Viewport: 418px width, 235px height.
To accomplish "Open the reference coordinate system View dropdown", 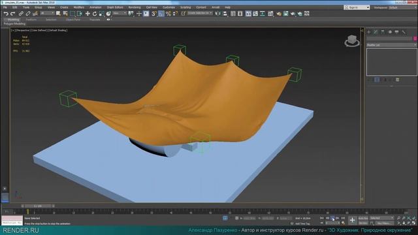I will pos(120,13).
